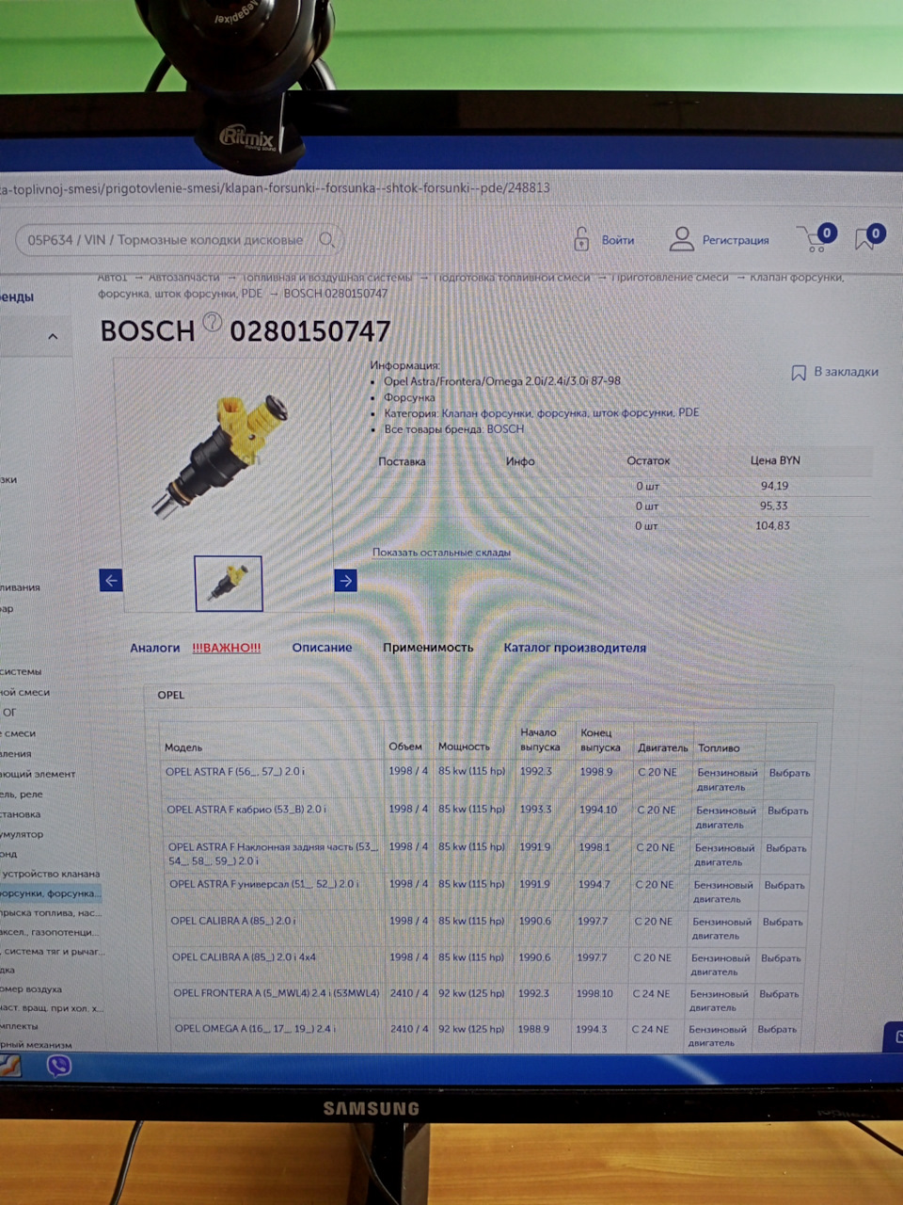Click the VIN search input field

[169, 239]
